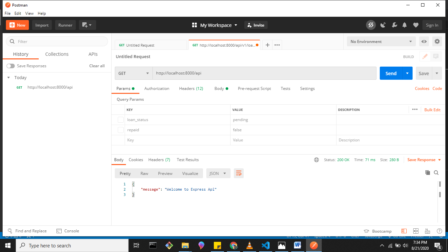
Task: Switch to the Collections tab
Action: (x=57, y=54)
